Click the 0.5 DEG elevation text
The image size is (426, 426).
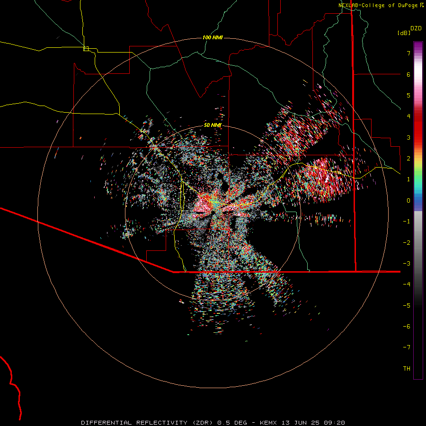(232, 423)
